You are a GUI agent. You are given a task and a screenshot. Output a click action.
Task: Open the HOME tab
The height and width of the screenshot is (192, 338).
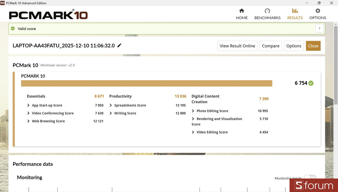(x=242, y=14)
